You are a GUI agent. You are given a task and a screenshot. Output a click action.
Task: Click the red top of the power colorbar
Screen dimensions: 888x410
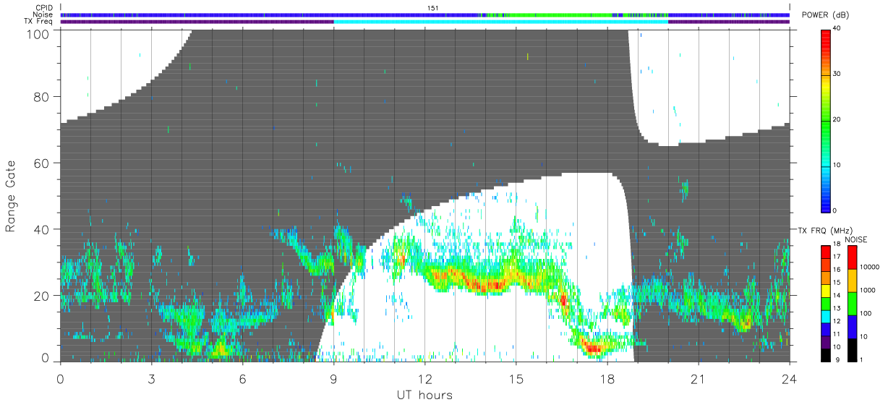pyautogui.click(x=825, y=35)
